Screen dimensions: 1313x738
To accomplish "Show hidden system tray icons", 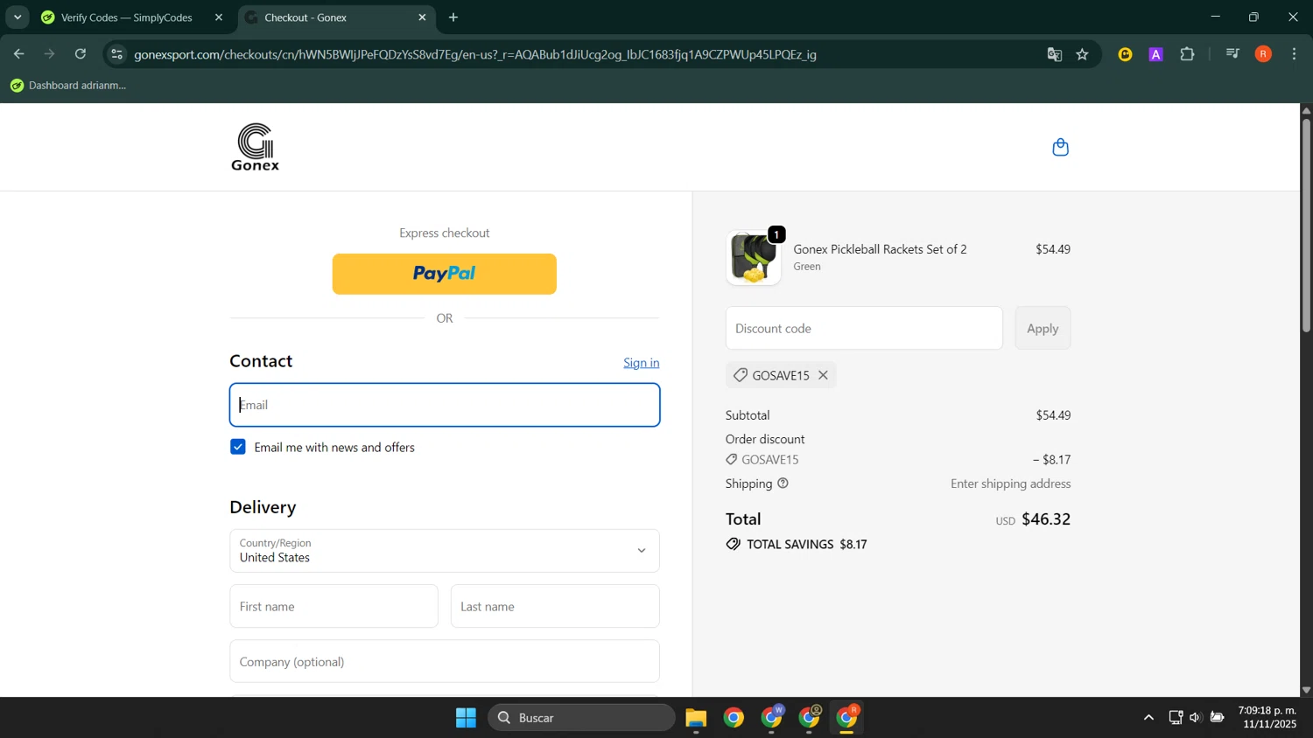I will (x=1148, y=718).
